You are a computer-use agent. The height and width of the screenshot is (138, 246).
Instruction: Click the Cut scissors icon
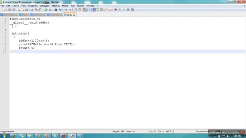click(32, 10)
